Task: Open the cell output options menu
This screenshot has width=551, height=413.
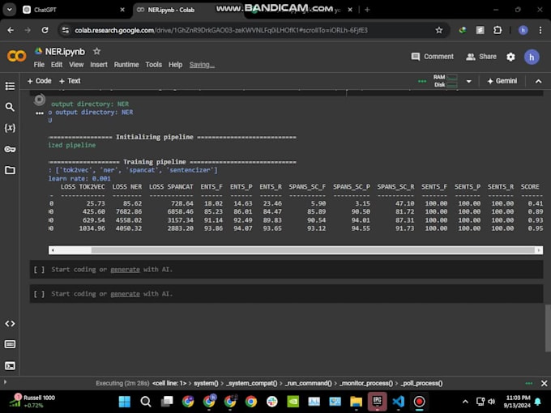Action: (x=39, y=114)
